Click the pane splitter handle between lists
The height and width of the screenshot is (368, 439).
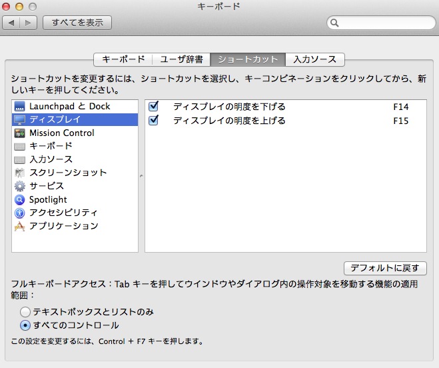[141, 176]
